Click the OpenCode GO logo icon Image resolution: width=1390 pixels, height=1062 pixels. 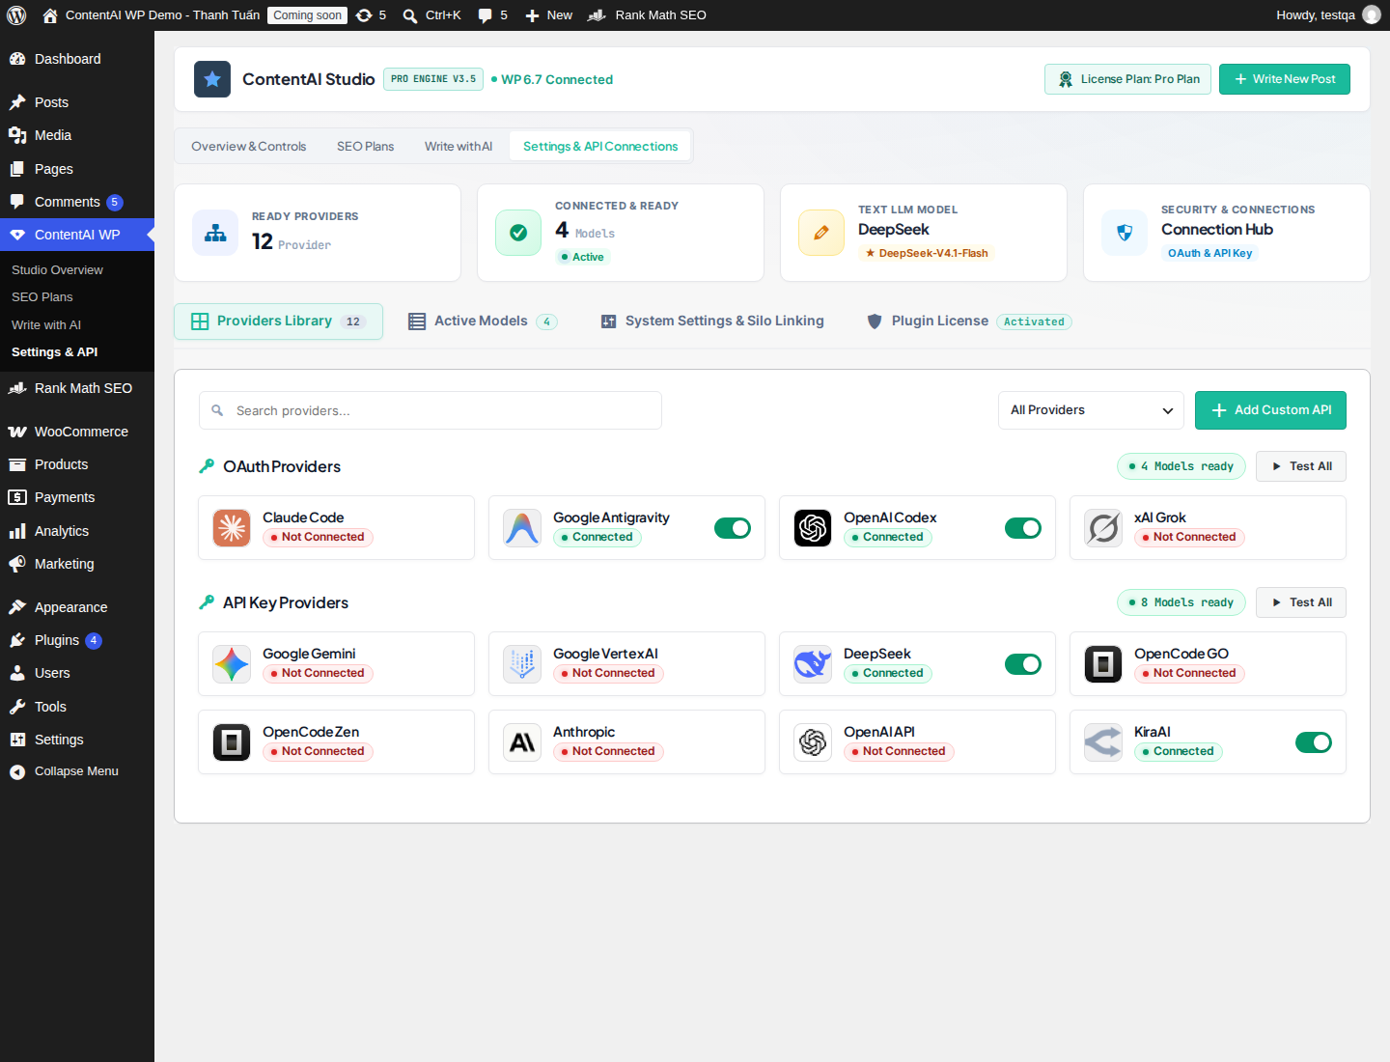(1103, 664)
